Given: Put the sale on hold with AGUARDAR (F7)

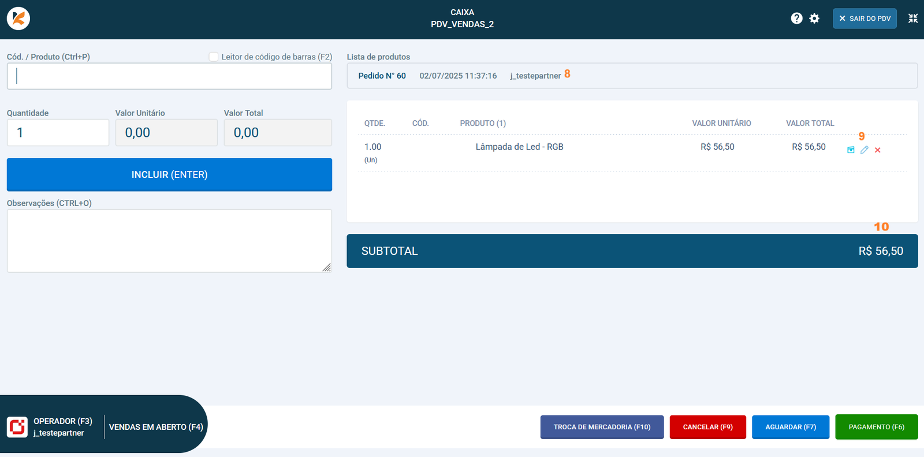Looking at the screenshot, I should [x=790, y=427].
